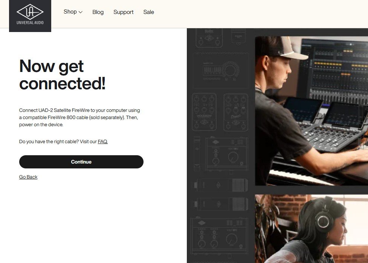Click the Apollo Twin large-knob interface drawing
368x263 pixels.
(221, 70)
